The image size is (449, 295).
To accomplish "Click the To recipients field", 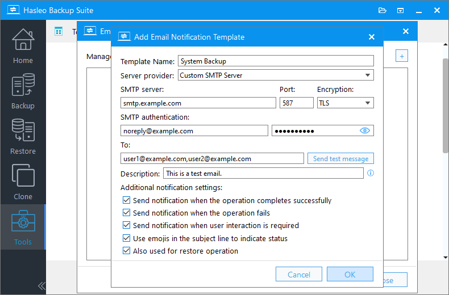I will [x=212, y=158].
